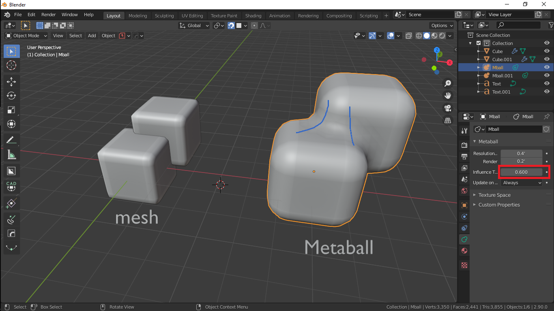Open the Tool settings wrench tab
Viewport: 554px width, 311px height.
[x=464, y=131]
